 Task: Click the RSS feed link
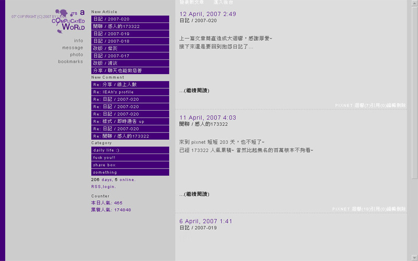coord(96,187)
